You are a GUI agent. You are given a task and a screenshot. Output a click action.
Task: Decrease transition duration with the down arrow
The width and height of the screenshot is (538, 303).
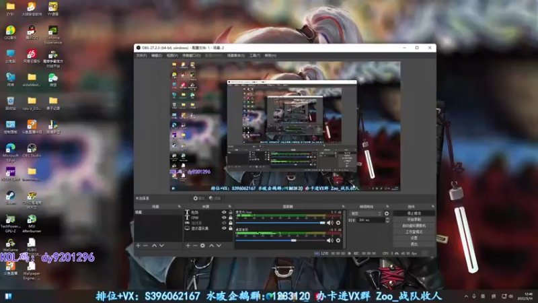(x=387, y=222)
